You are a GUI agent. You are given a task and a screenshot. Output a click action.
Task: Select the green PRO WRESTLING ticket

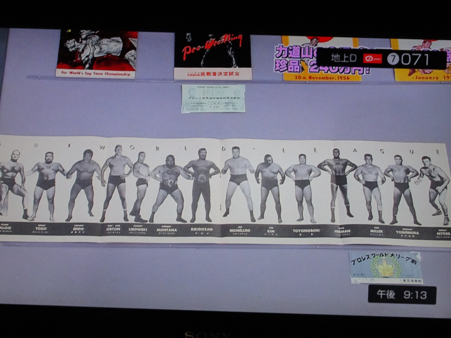coord(213,99)
